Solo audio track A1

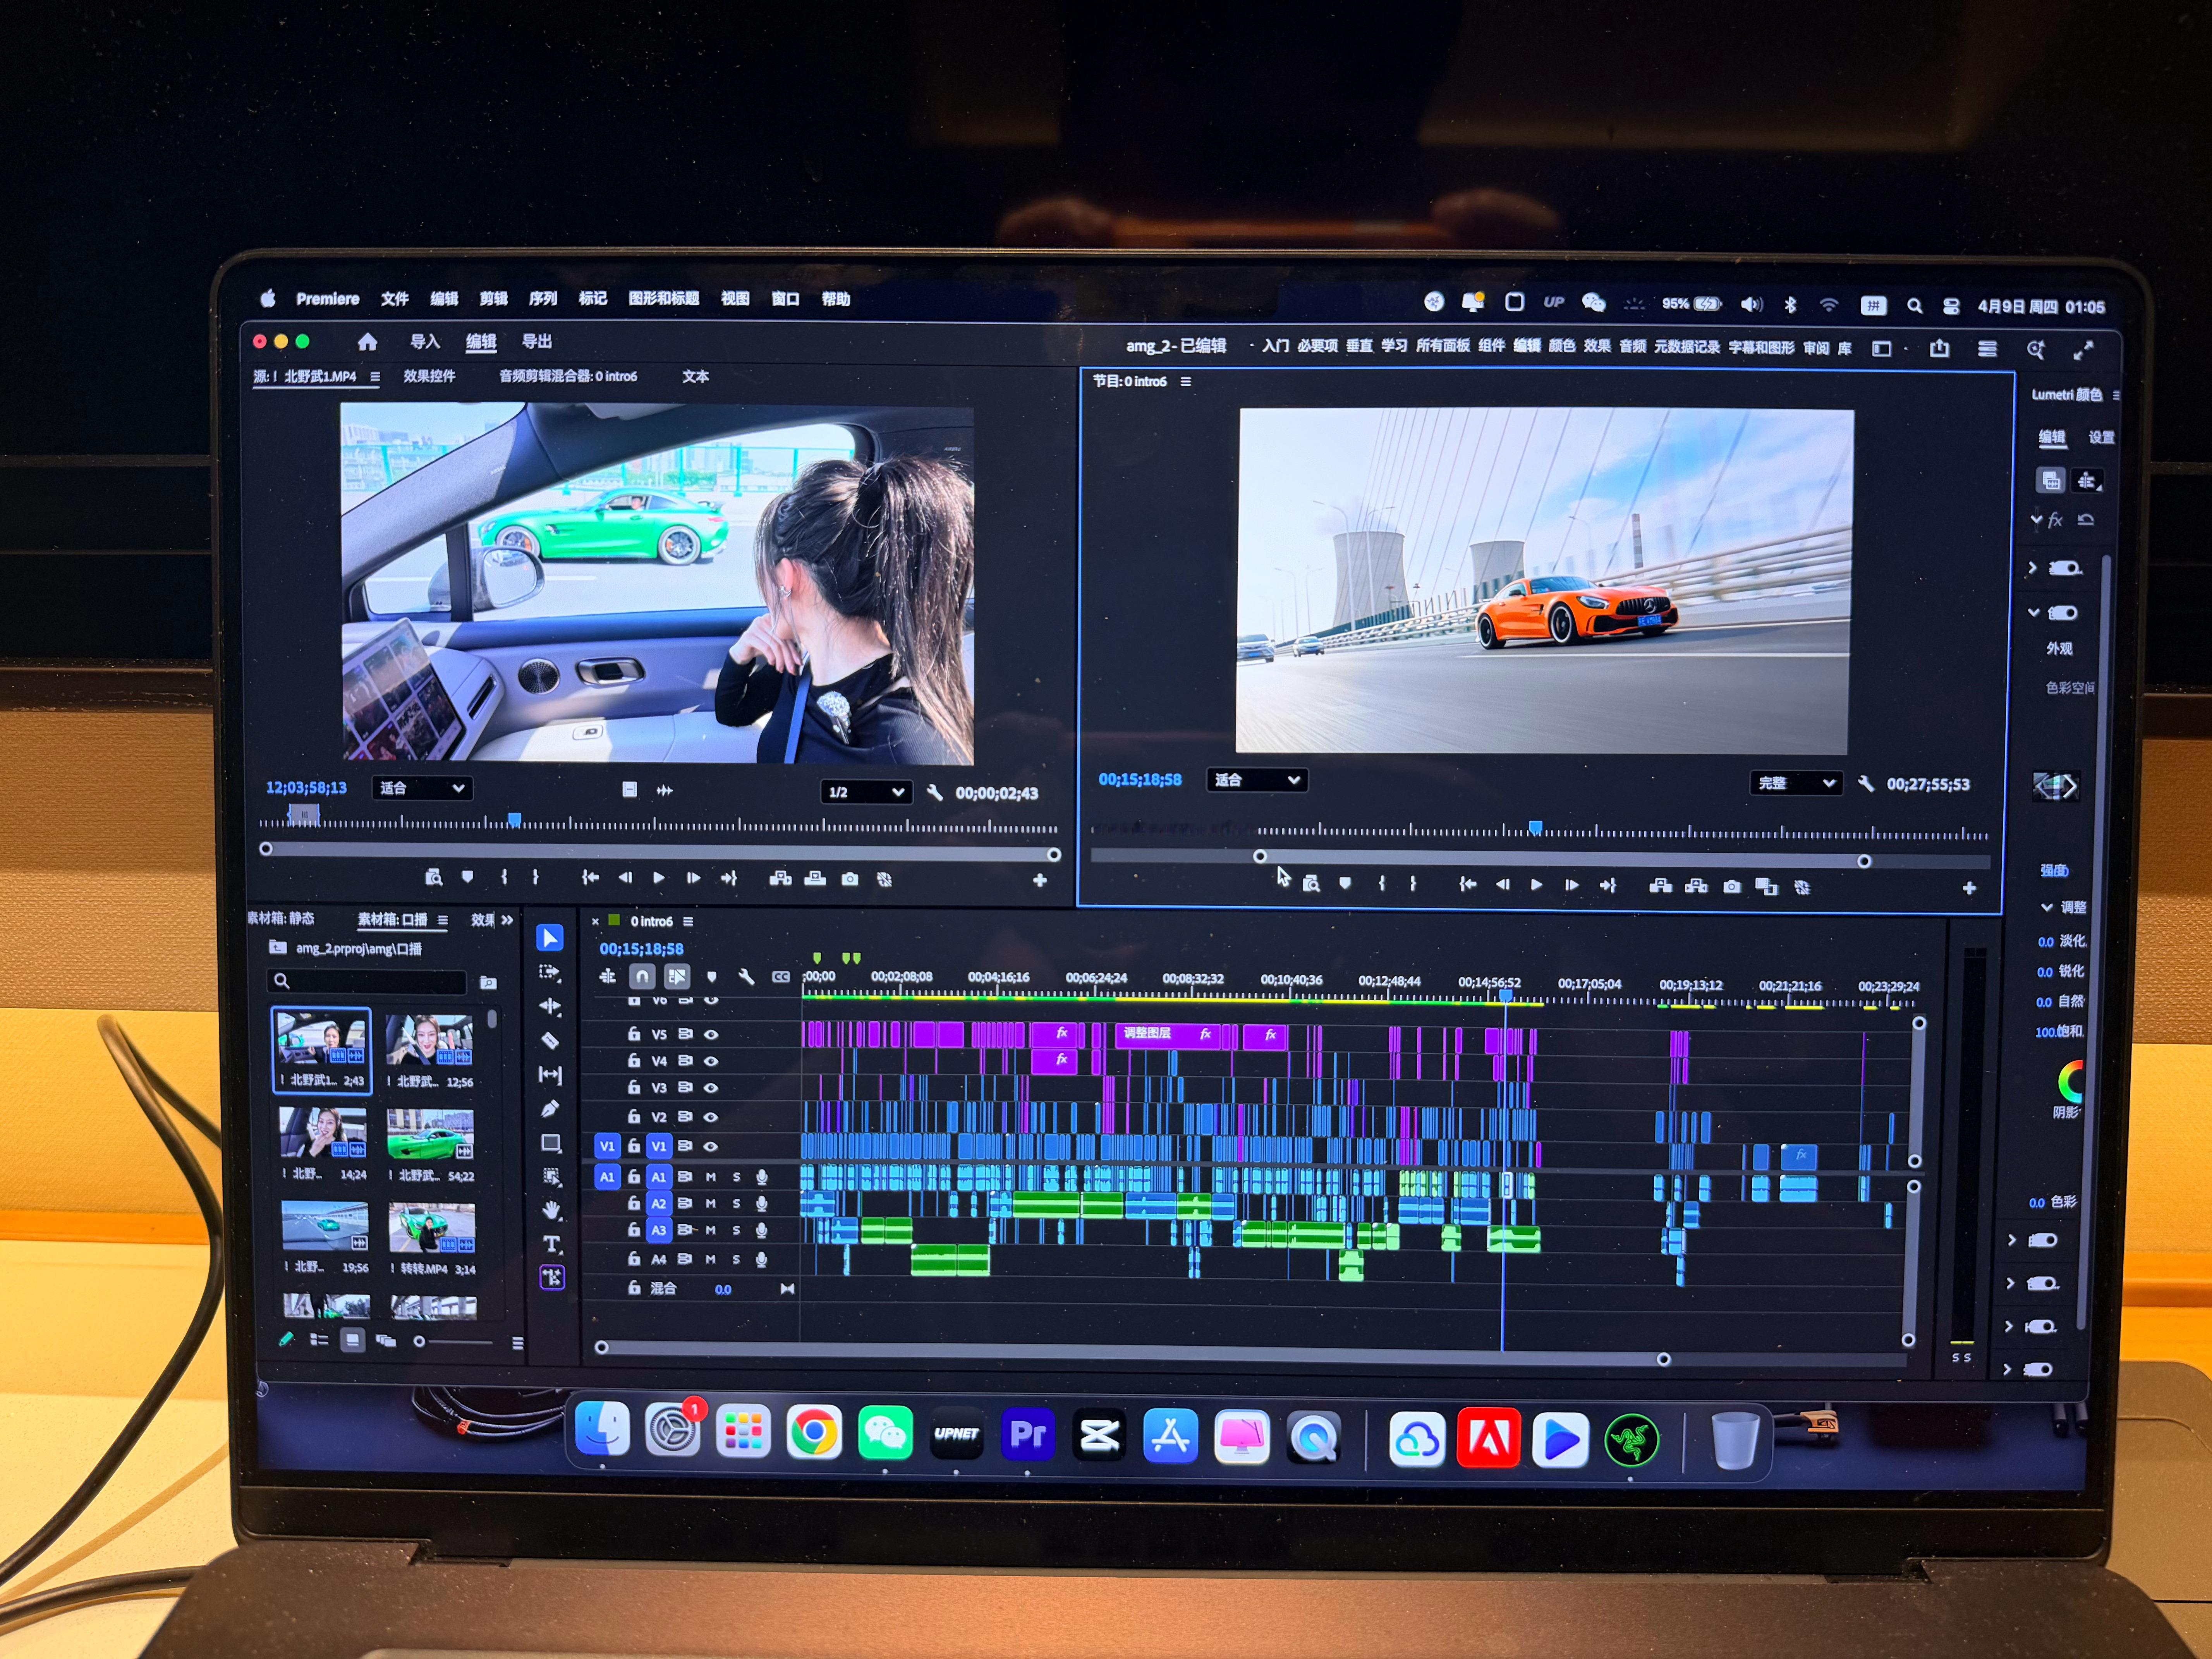click(x=737, y=1177)
